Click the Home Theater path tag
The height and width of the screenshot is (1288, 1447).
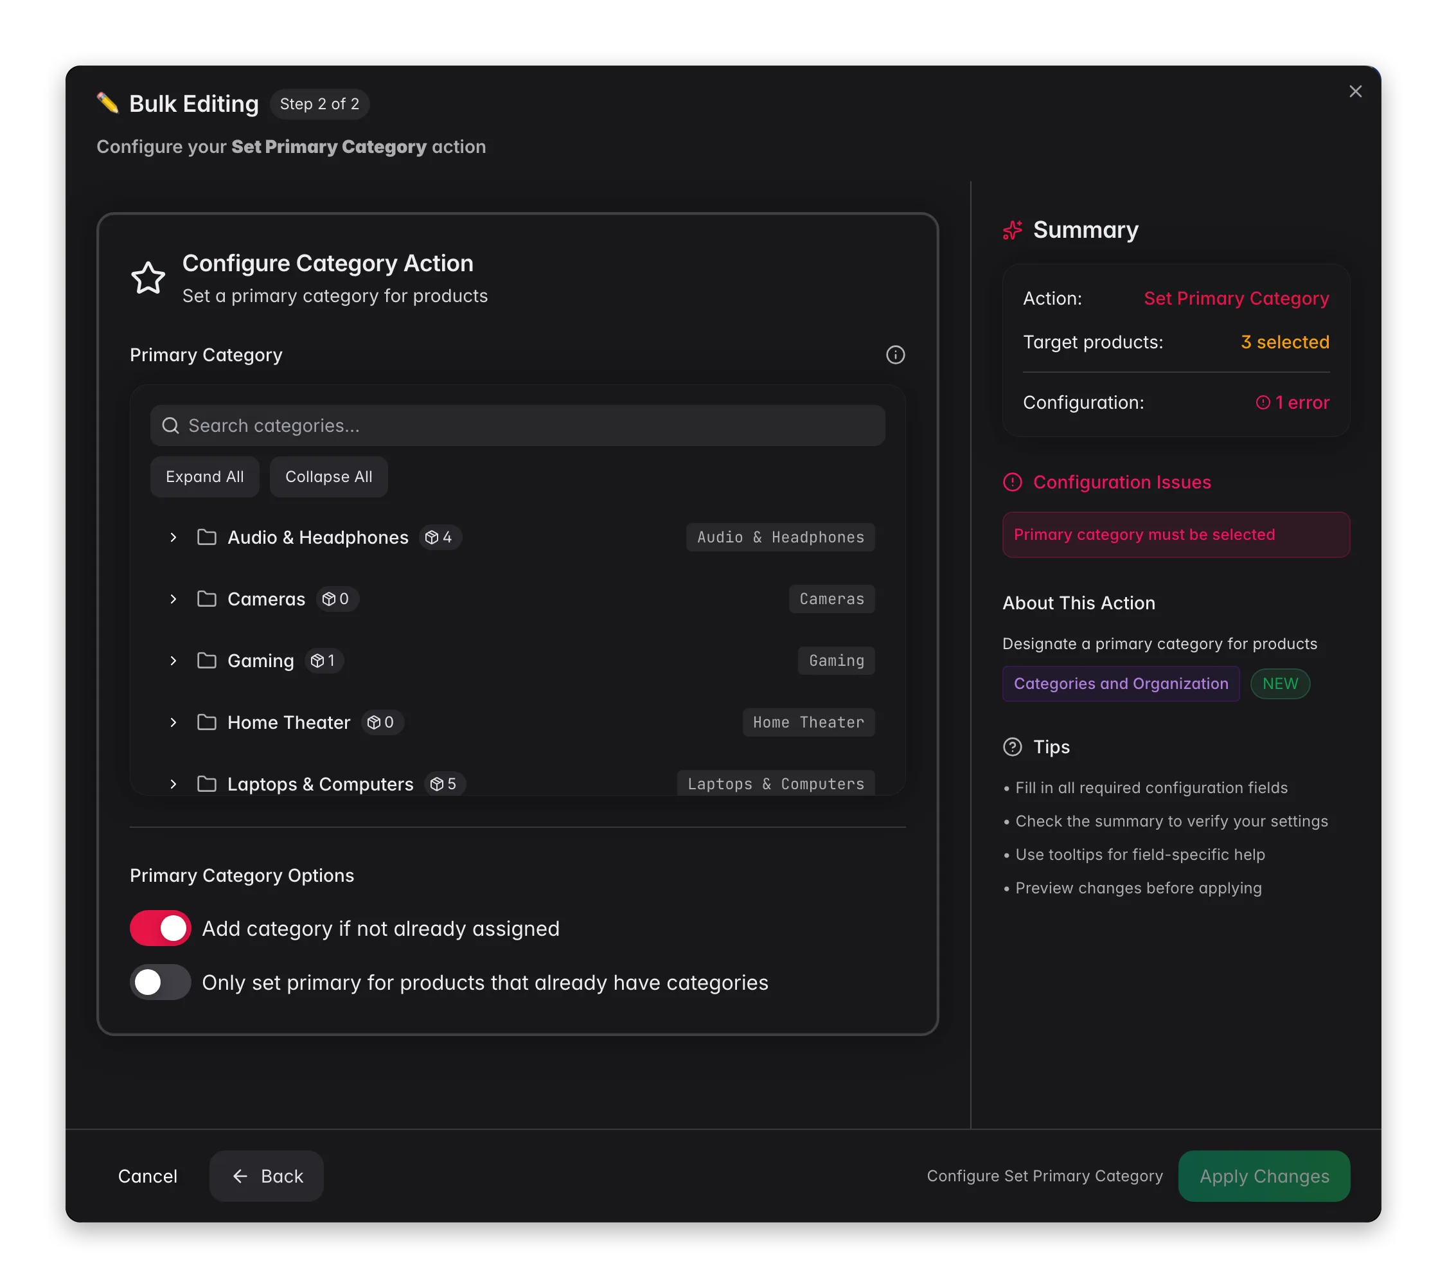pos(808,722)
